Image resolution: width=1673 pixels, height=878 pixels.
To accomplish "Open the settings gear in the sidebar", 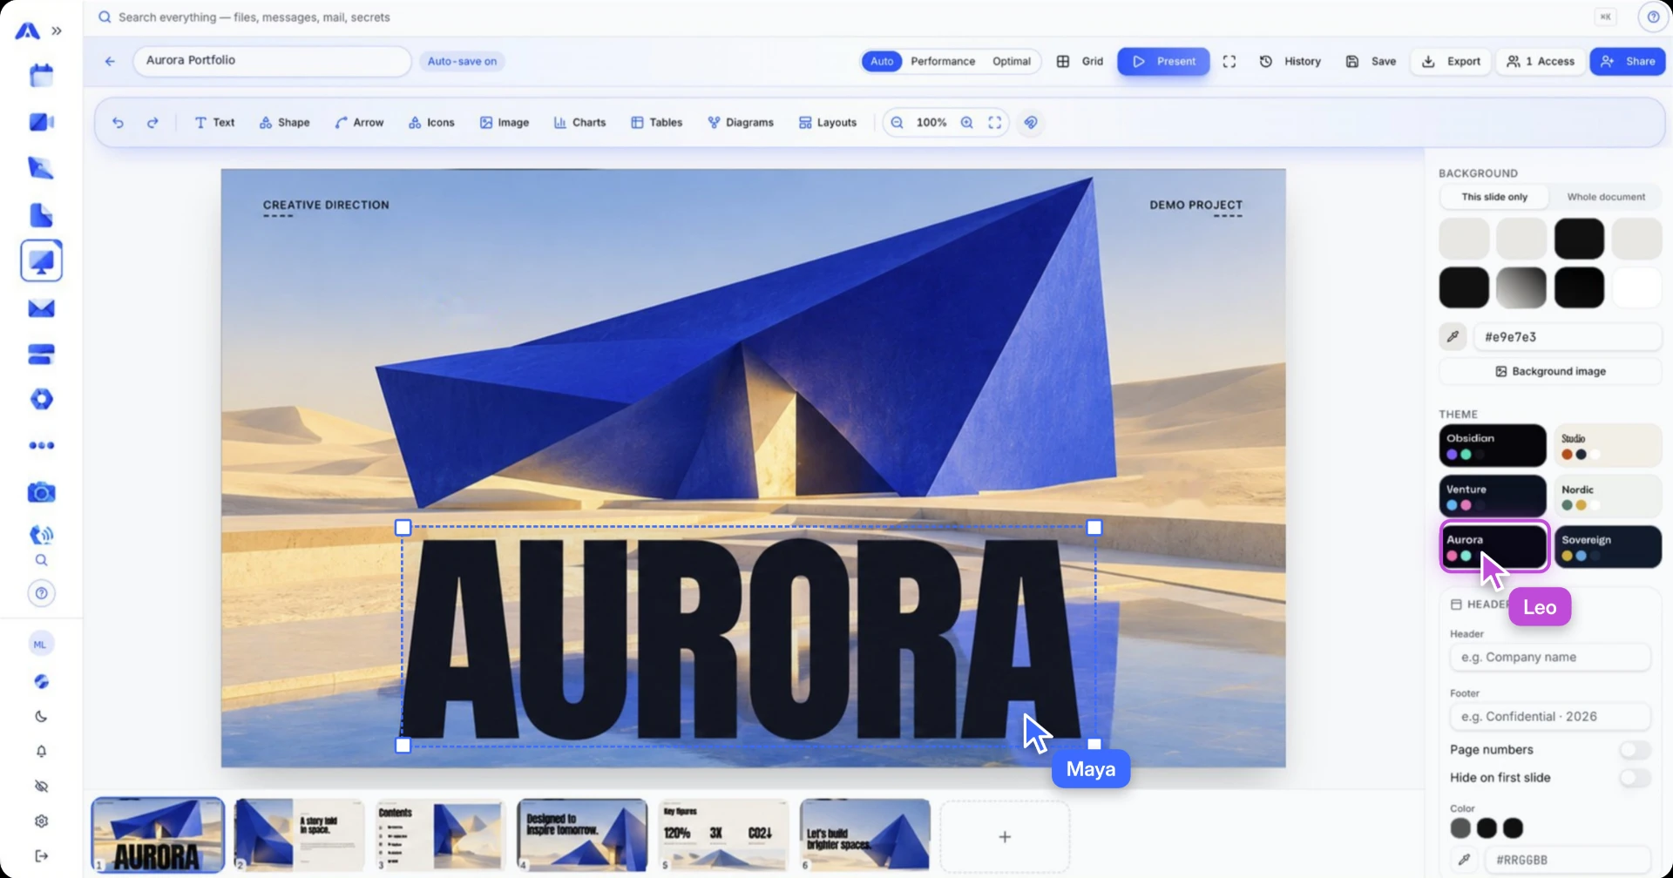I will click(41, 821).
